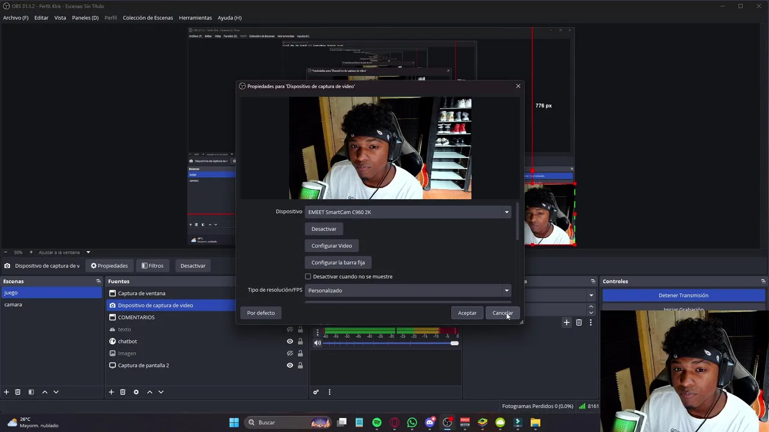Delete selected source with Fuentes trash icon
Viewport: 769px width, 432px height.
[123, 392]
